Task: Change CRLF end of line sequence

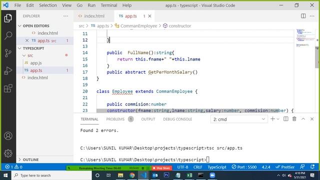Action: 197,167
